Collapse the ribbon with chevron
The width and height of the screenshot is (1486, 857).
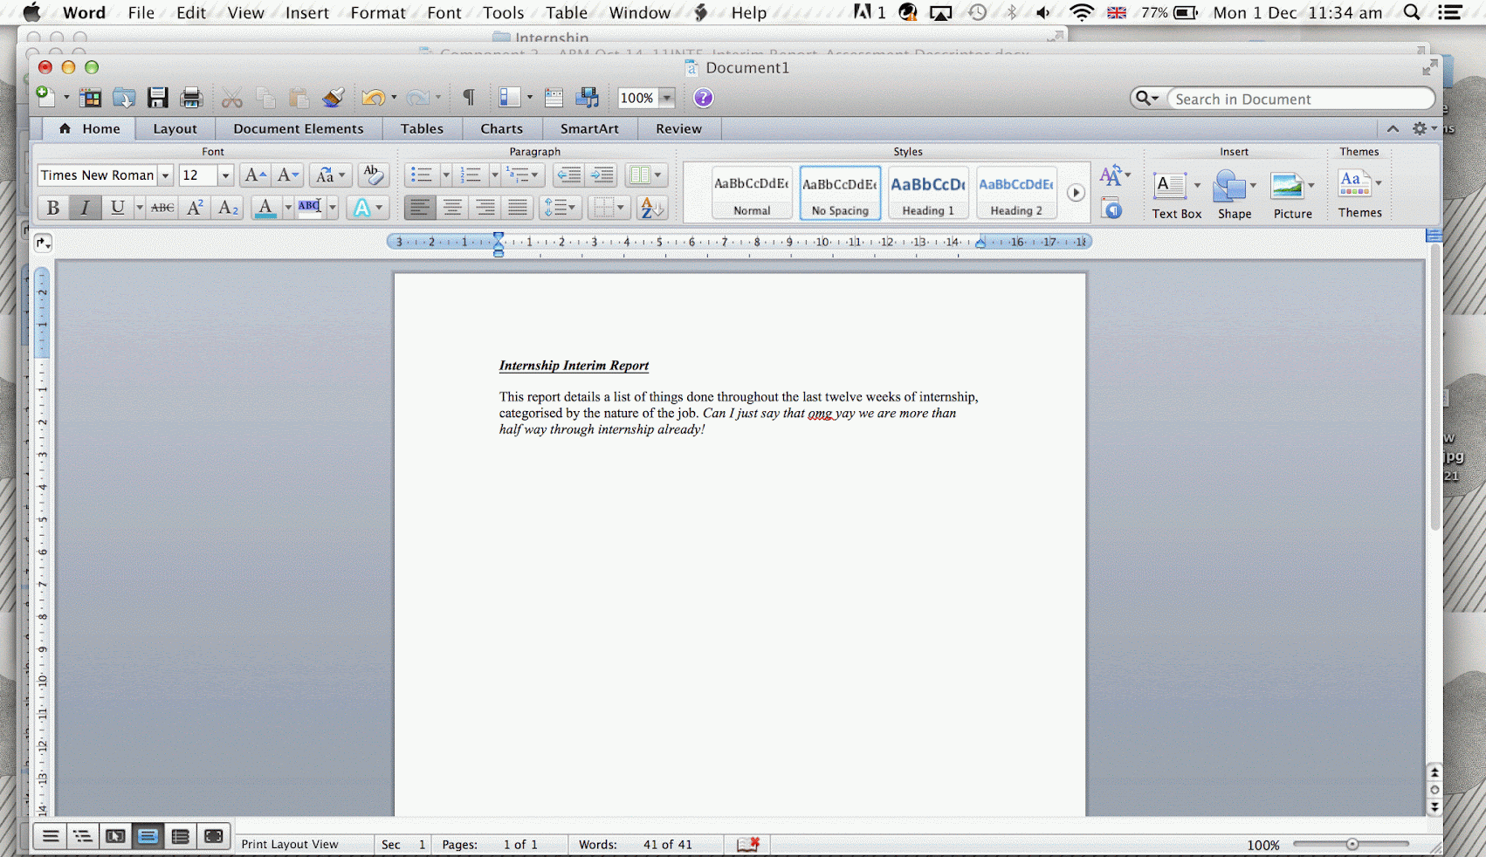pos(1393,129)
